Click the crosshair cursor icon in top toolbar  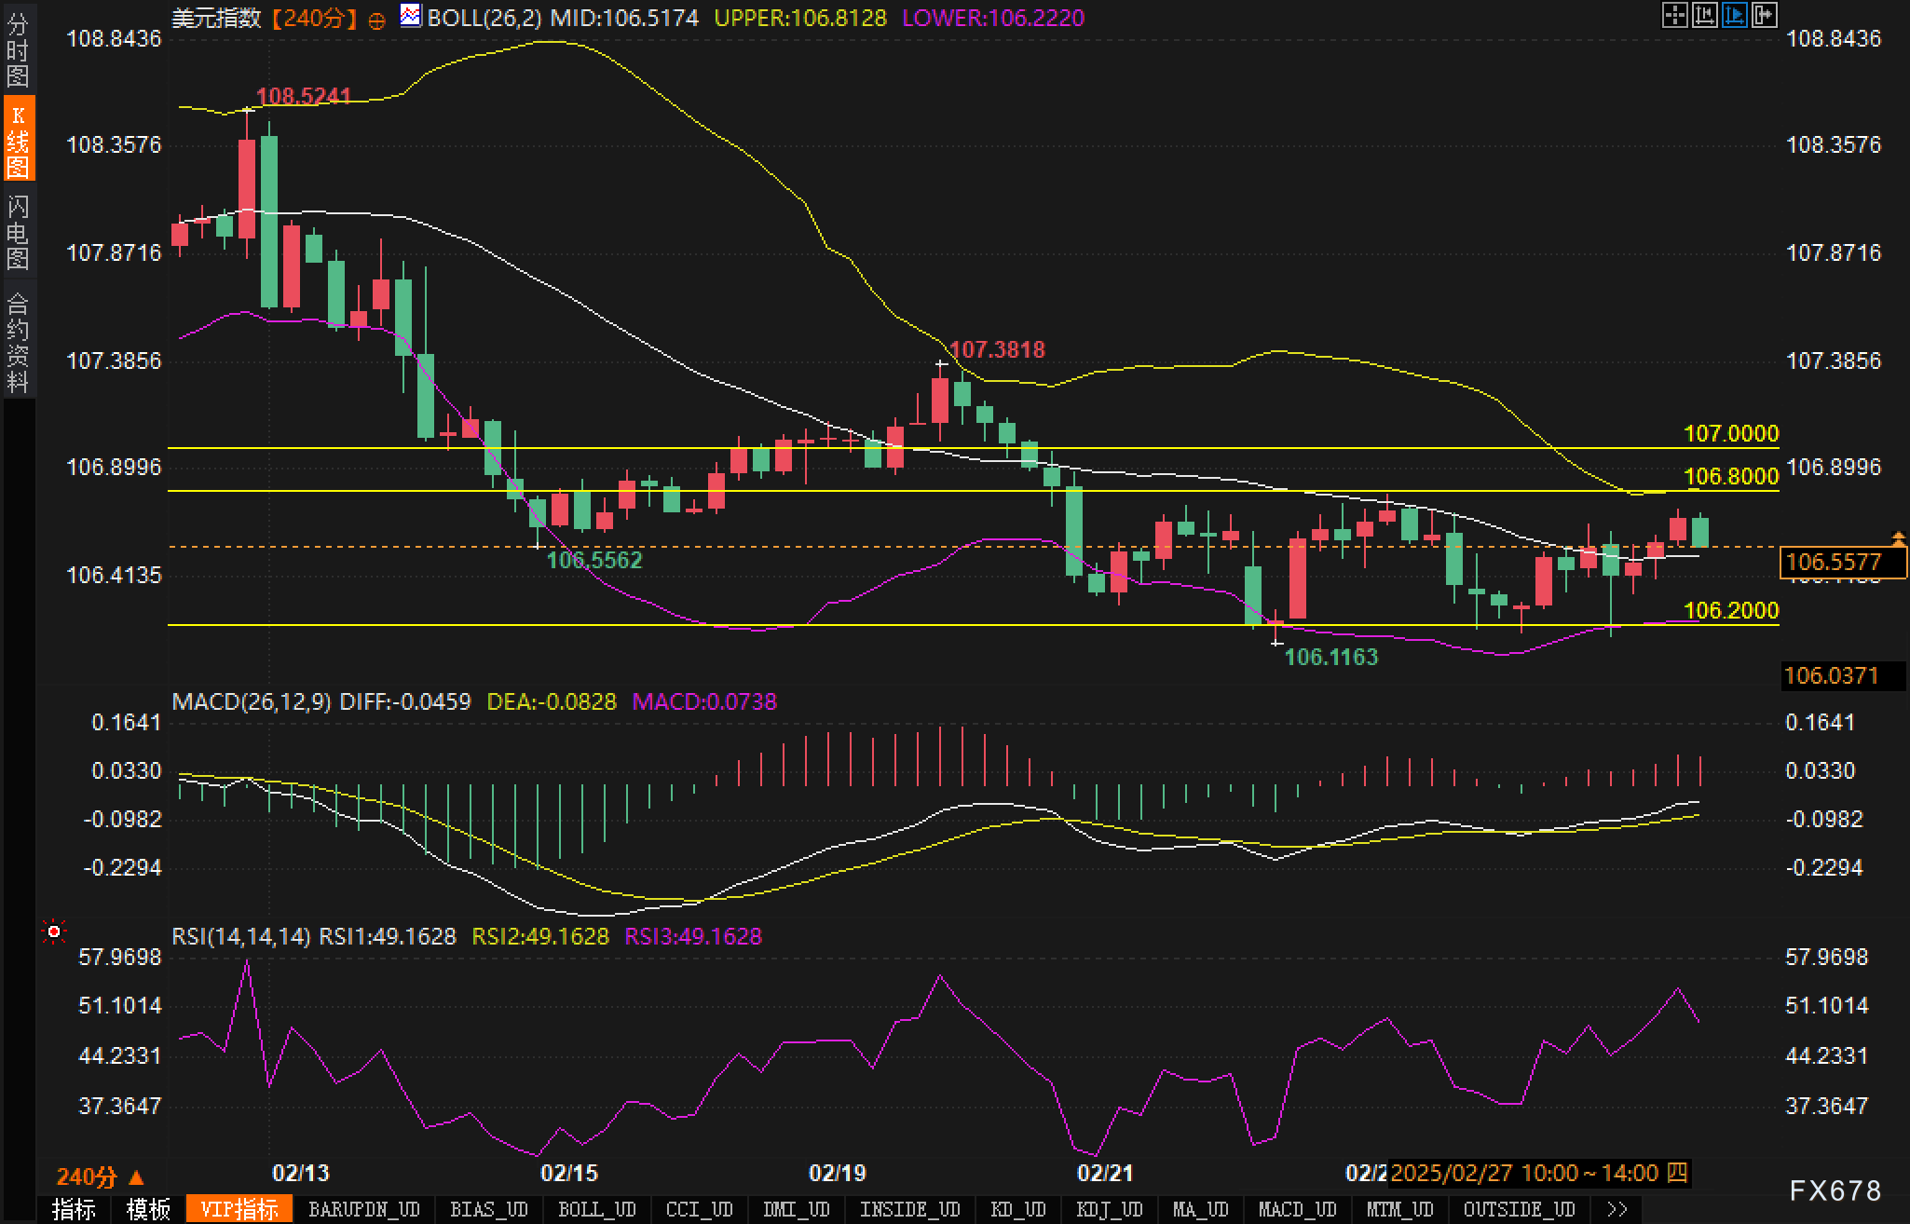click(1674, 16)
